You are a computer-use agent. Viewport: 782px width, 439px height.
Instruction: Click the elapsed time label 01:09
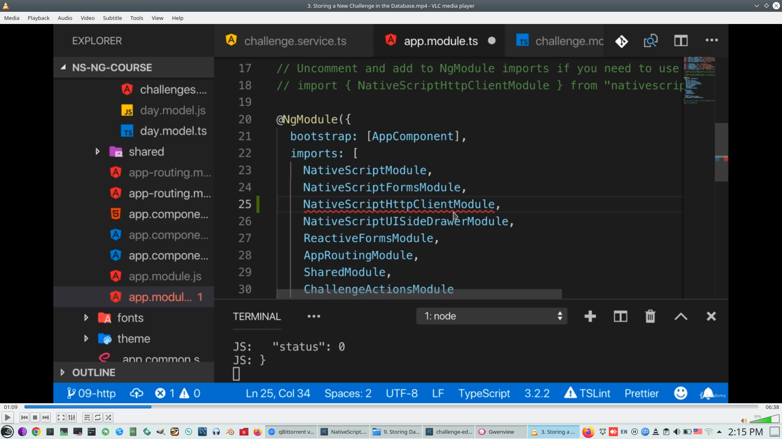coord(11,407)
